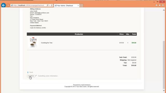Click the vertical scrollbar thumb
The width and height of the screenshot is (166, 93).
point(164,65)
